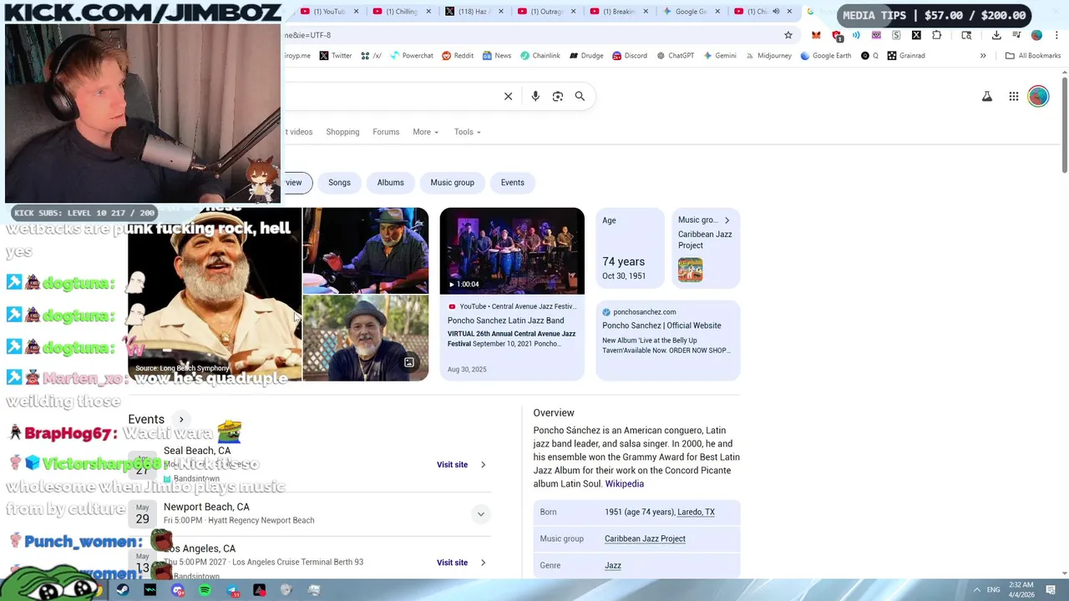Open Caribbean Jazz Project link in Overview table
Image resolution: width=1069 pixels, height=601 pixels.
coord(645,538)
